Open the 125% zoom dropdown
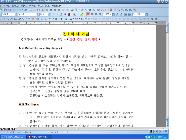The width and height of the screenshot is (186, 140). [x=146, y=14]
